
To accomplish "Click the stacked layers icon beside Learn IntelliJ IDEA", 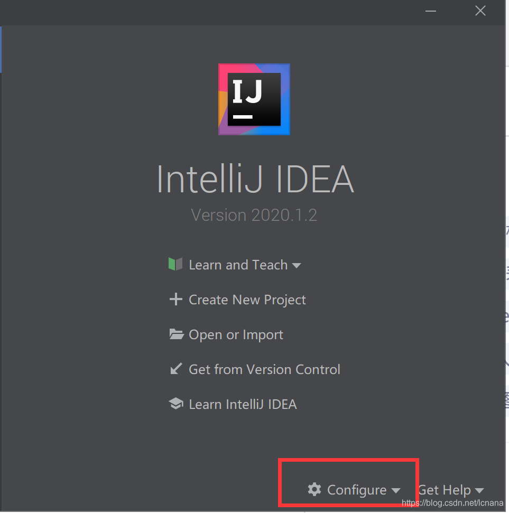I will click(175, 403).
